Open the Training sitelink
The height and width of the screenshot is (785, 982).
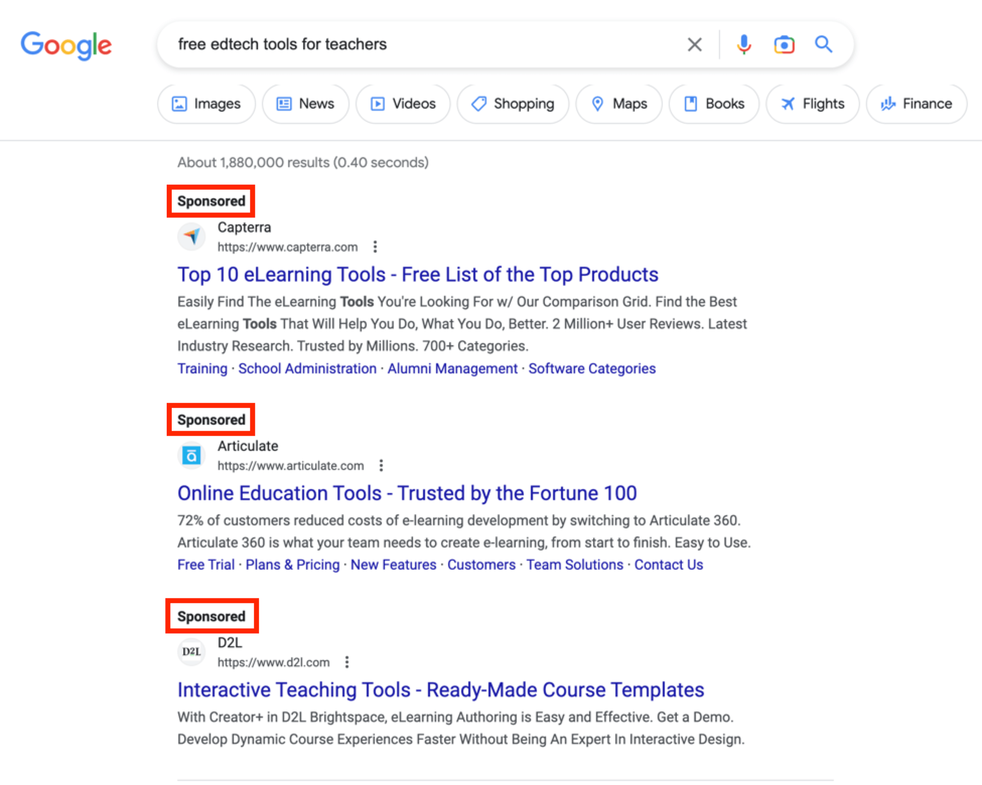[x=202, y=368]
